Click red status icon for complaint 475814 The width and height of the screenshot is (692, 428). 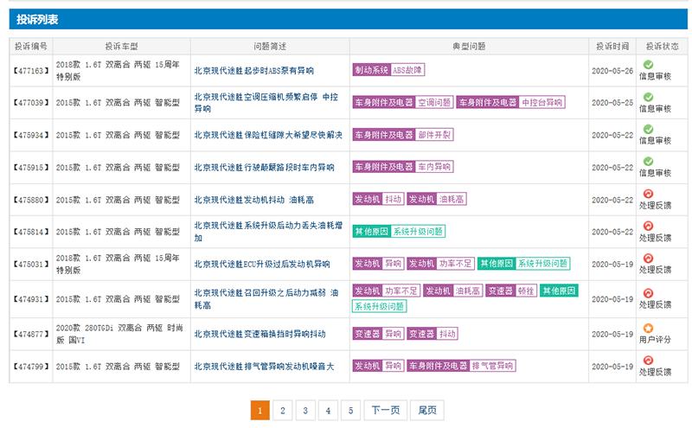pyautogui.click(x=648, y=226)
